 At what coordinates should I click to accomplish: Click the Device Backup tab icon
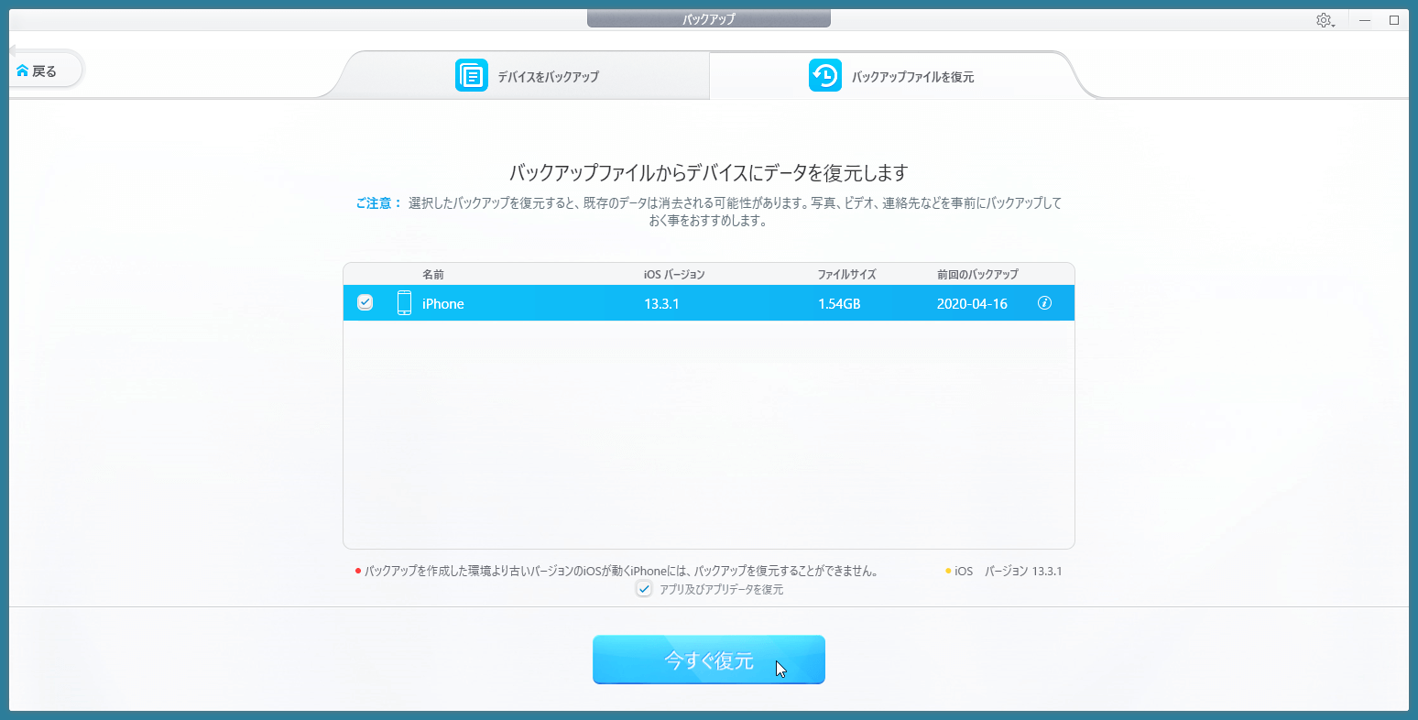coord(472,75)
